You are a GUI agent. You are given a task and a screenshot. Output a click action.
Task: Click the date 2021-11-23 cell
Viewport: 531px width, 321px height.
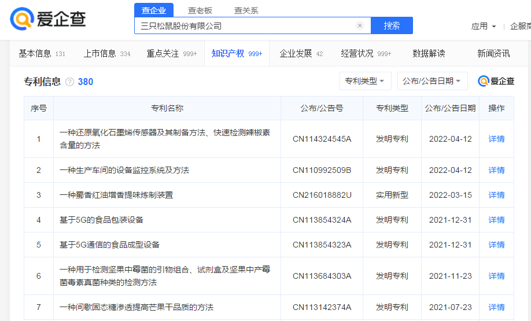tap(451, 276)
